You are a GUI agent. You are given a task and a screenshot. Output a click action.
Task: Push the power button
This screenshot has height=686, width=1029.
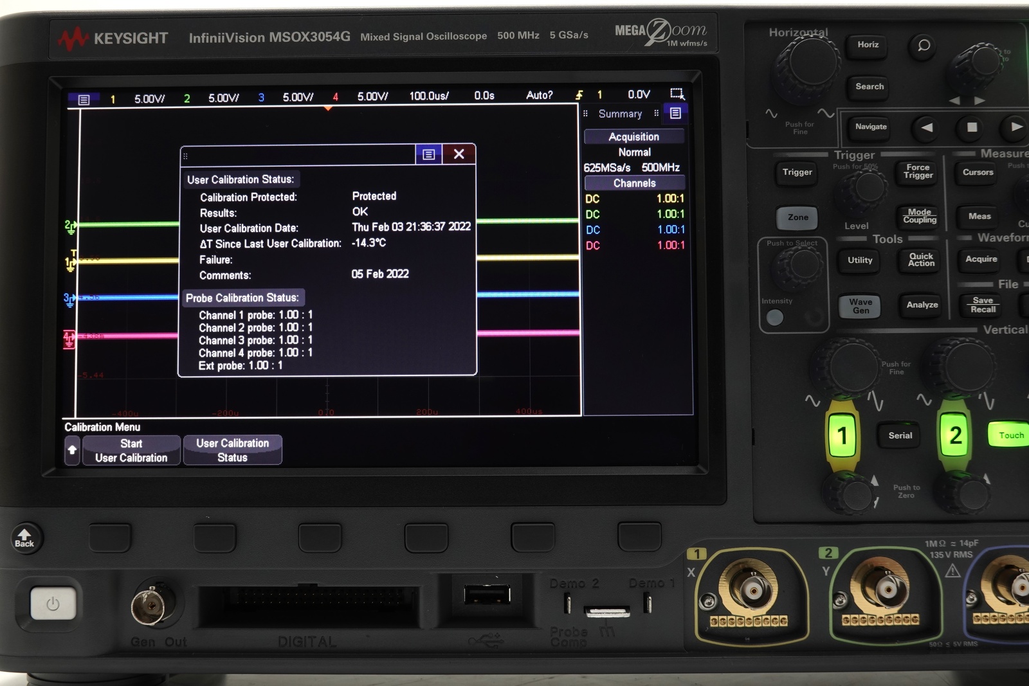pyautogui.click(x=53, y=604)
